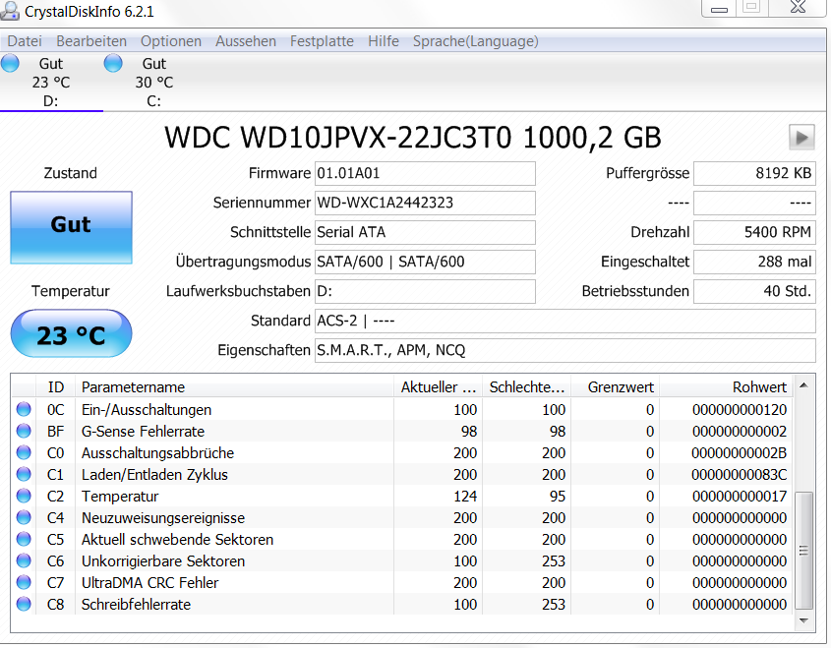Click raw value 00000000083C
This screenshot has width=831, height=648.
point(740,475)
